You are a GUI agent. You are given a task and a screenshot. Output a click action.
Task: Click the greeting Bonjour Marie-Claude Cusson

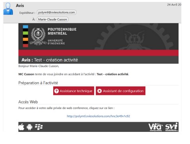tap(39, 66)
